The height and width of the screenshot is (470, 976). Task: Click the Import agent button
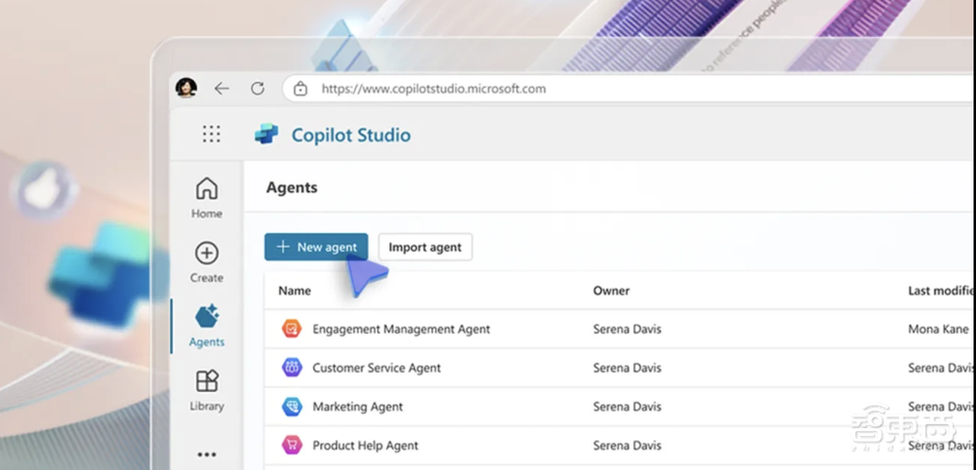426,247
